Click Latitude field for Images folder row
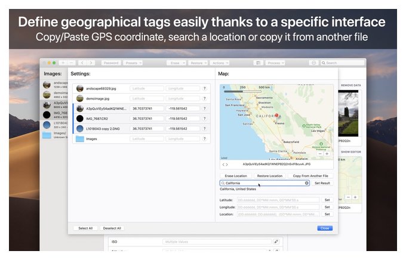Screen dimensions: 406x260 tap(147, 139)
